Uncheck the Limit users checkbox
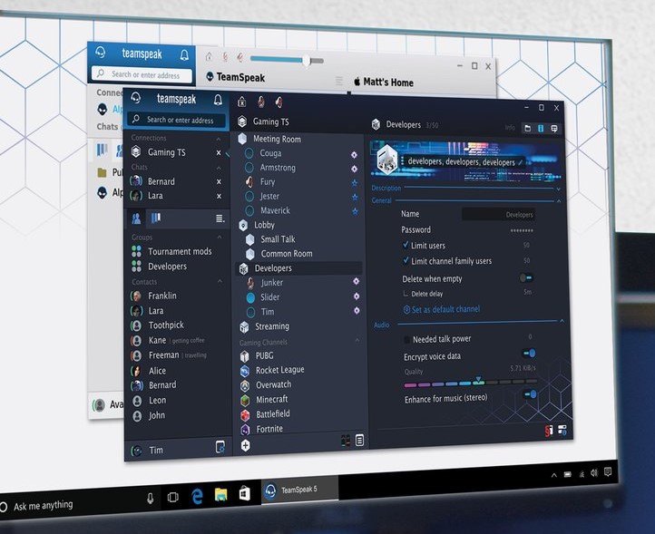Viewport: 655px width, 534px height. click(406, 246)
